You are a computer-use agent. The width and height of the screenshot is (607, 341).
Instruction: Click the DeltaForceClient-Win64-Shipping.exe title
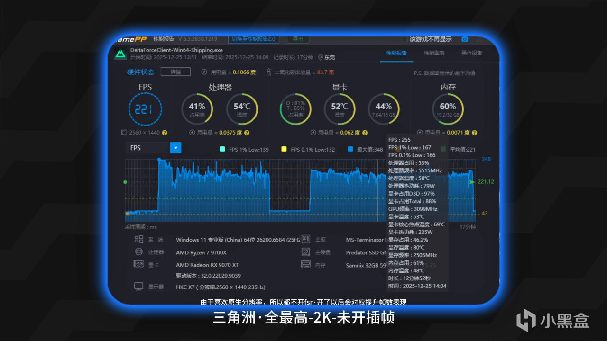click(x=176, y=50)
